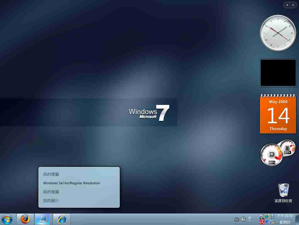
Task: Open Internet Explorer from the taskbar
Action: pos(62,219)
